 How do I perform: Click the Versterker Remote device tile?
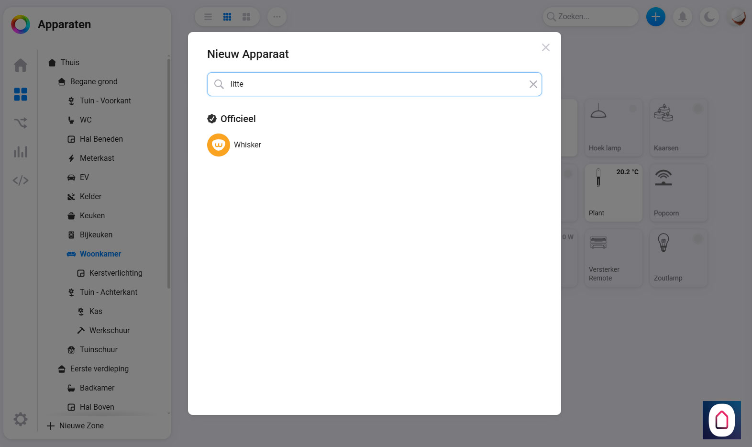pyautogui.click(x=614, y=258)
